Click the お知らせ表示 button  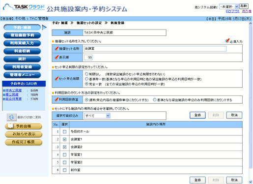pyautogui.click(x=24, y=134)
